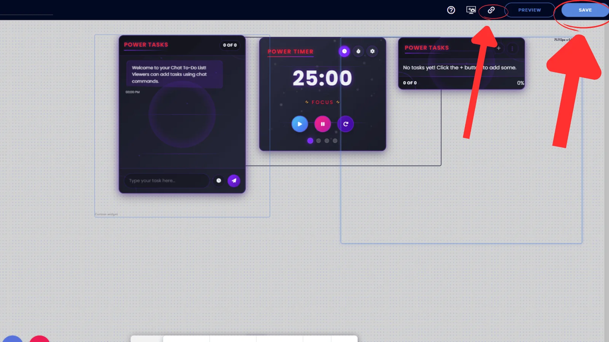Click the clock icon beside task input

218,180
